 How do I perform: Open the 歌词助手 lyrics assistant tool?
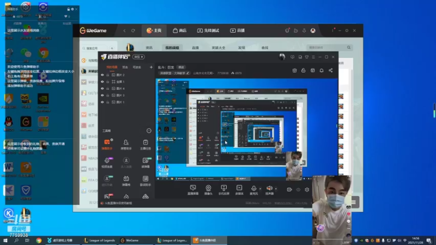click(146, 181)
